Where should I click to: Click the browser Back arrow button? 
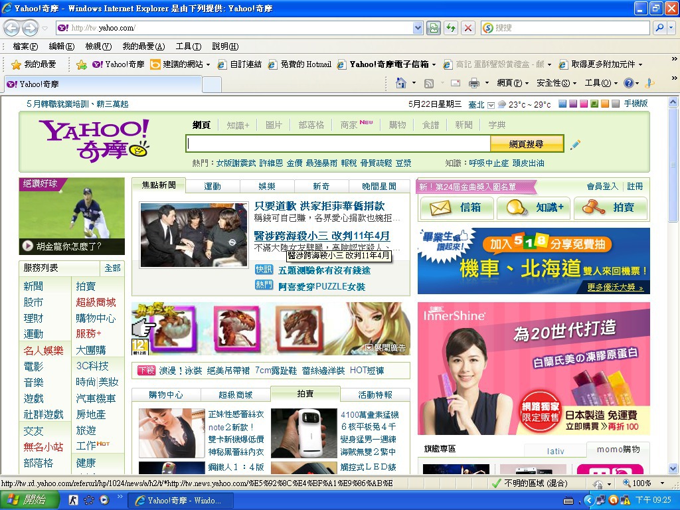tap(12, 28)
